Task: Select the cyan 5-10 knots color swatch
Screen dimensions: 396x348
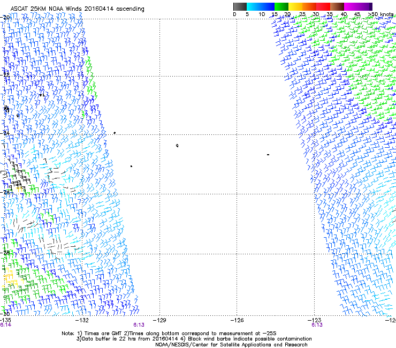Action: [x=254, y=6]
